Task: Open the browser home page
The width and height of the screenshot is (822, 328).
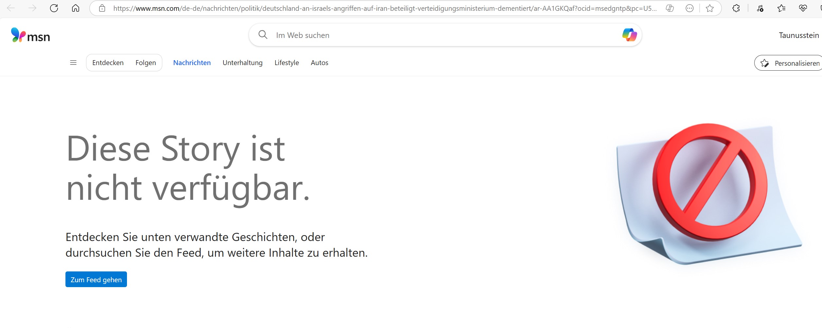Action: pos(76,8)
